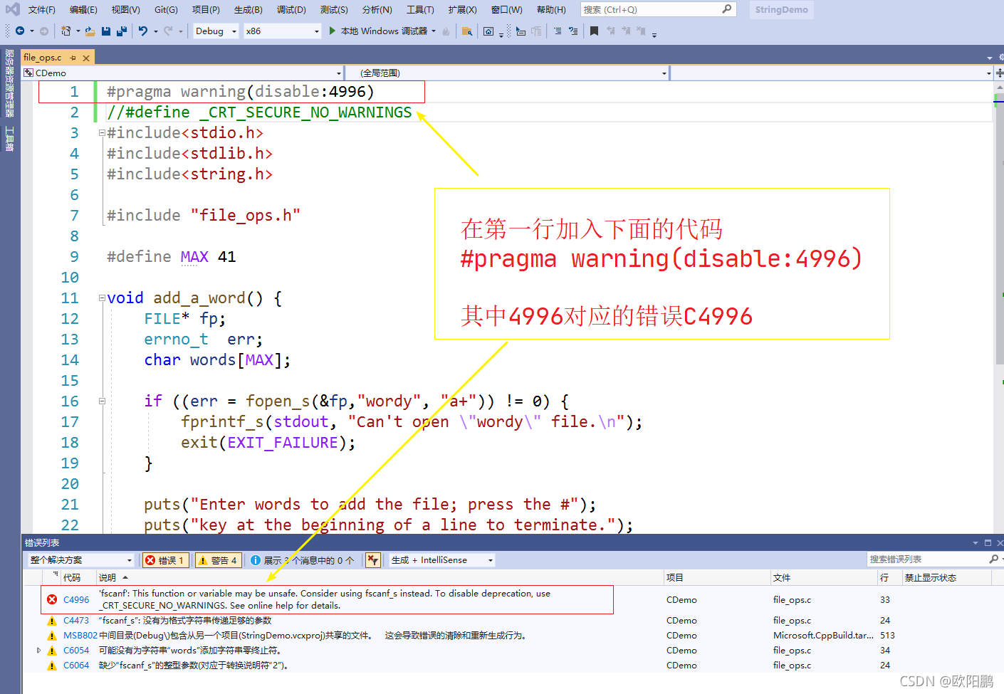The width and height of the screenshot is (1004, 694).
Task: Pin the file_ops.c tab
Action: coord(73,58)
